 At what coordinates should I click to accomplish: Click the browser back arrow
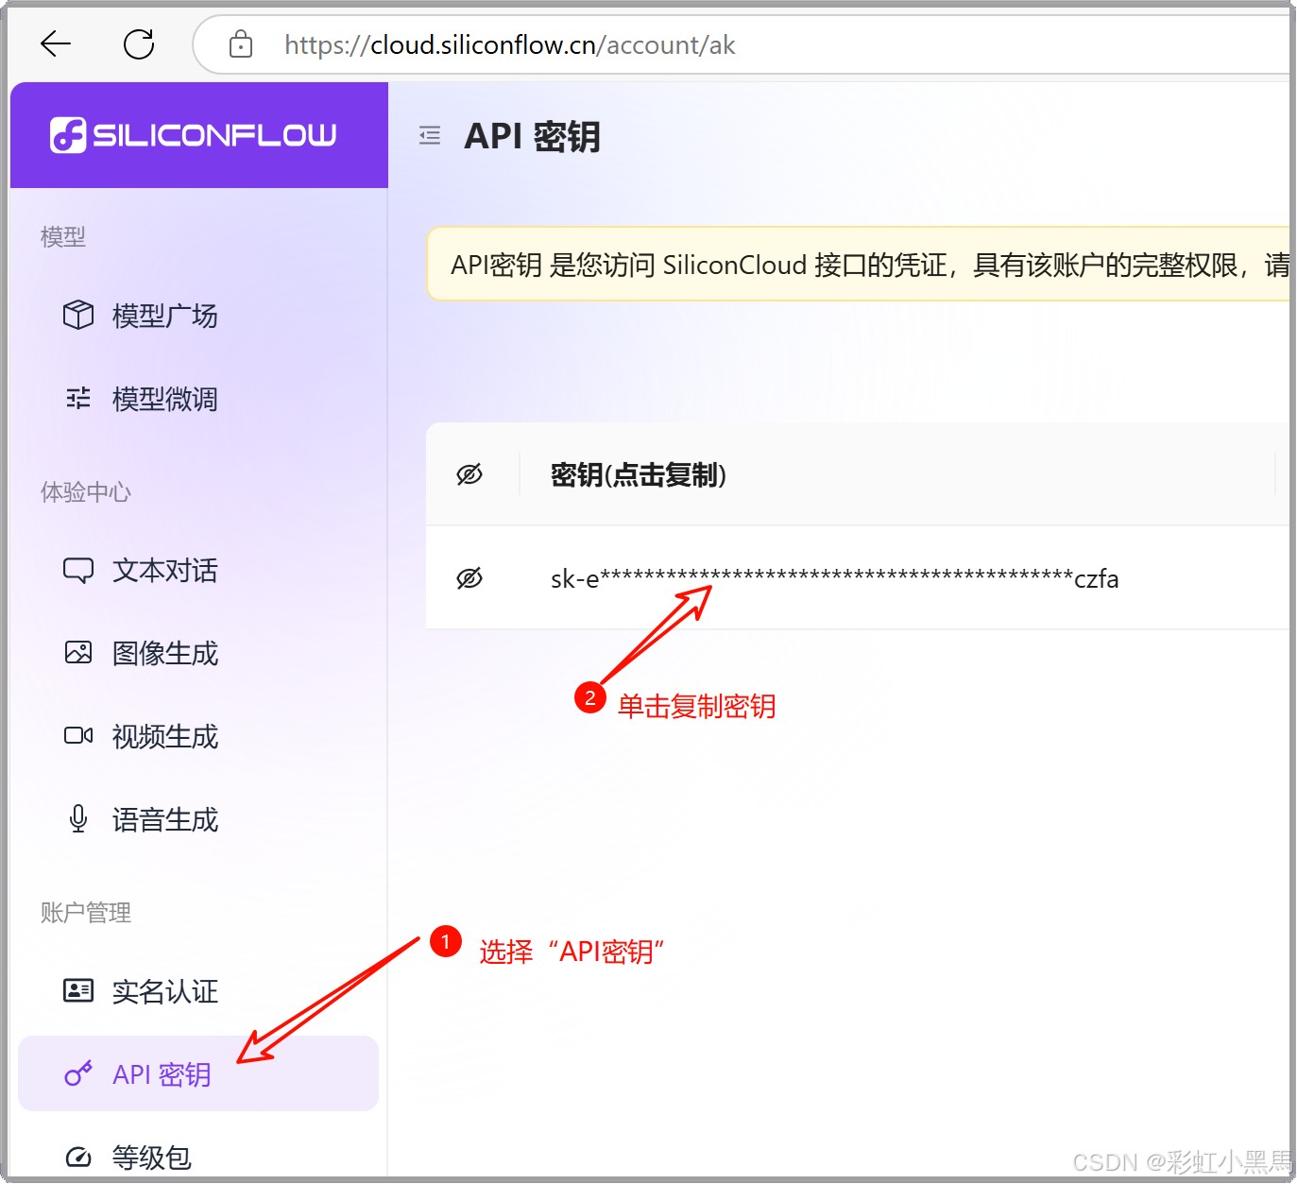tap(56, 43)
